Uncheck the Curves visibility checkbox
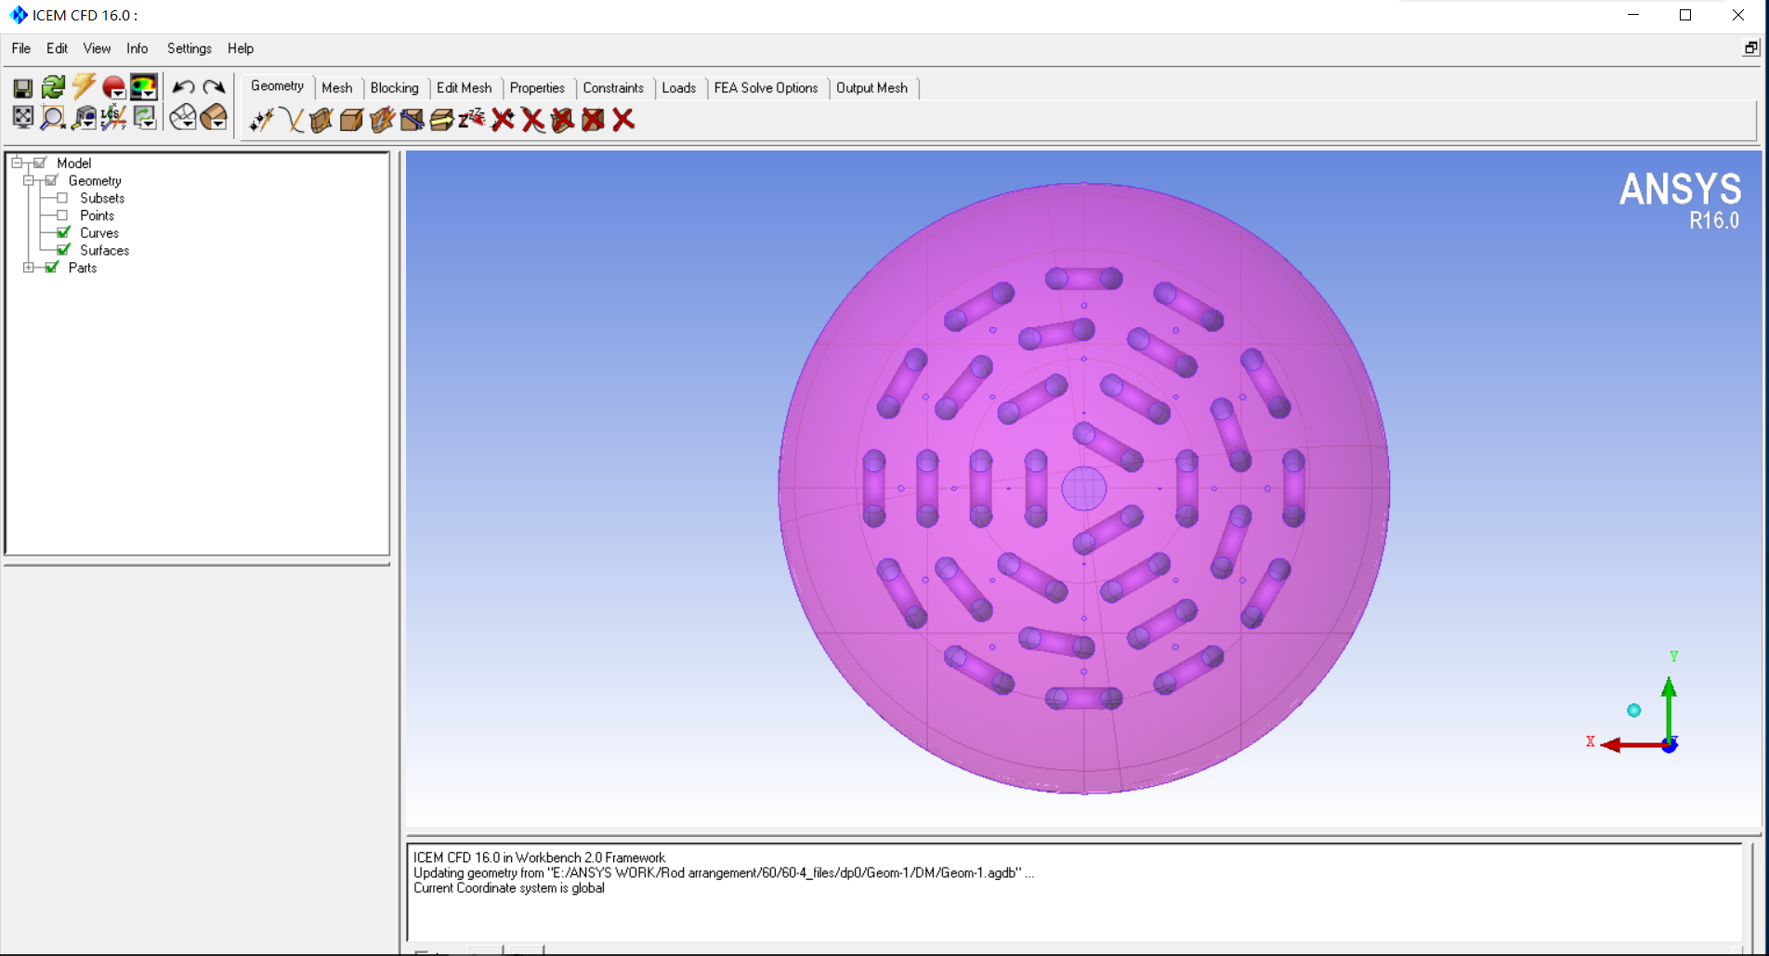 coord(63,233)
